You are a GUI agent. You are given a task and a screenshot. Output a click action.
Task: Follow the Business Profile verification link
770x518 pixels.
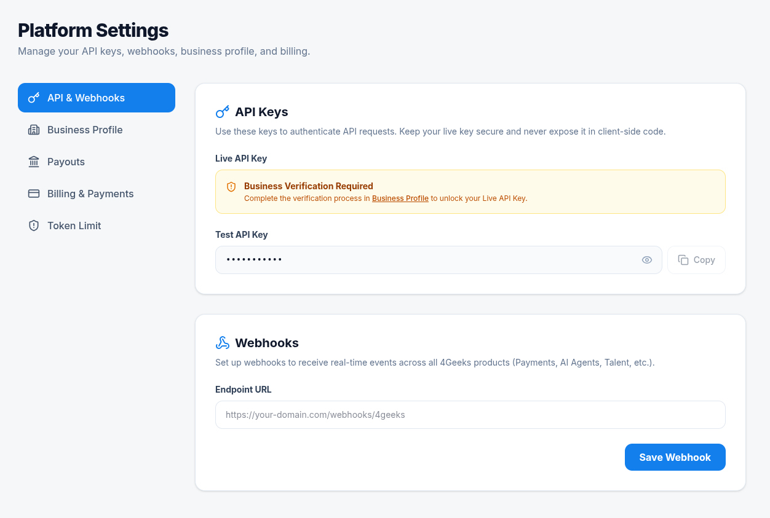point(400,198)
